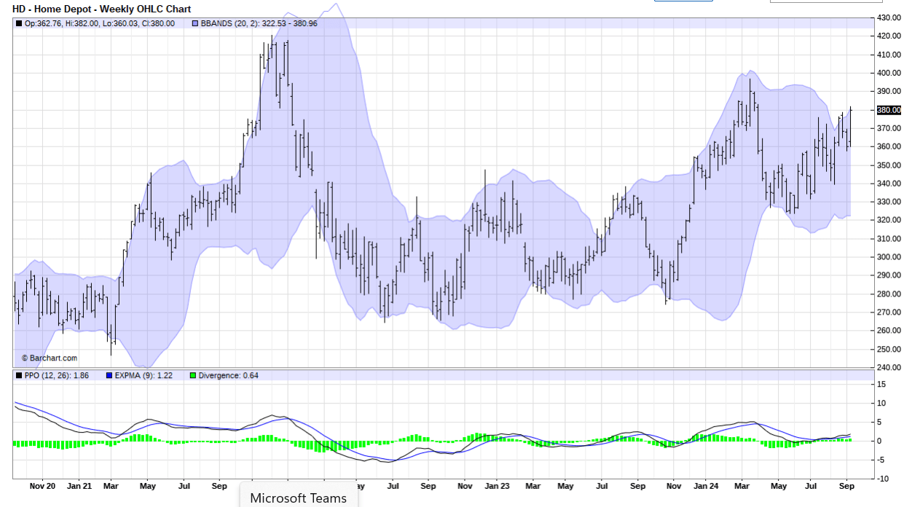Click the 270.00 price axis label
This screenshot has height=507, width=904.
tap(889, 313)
